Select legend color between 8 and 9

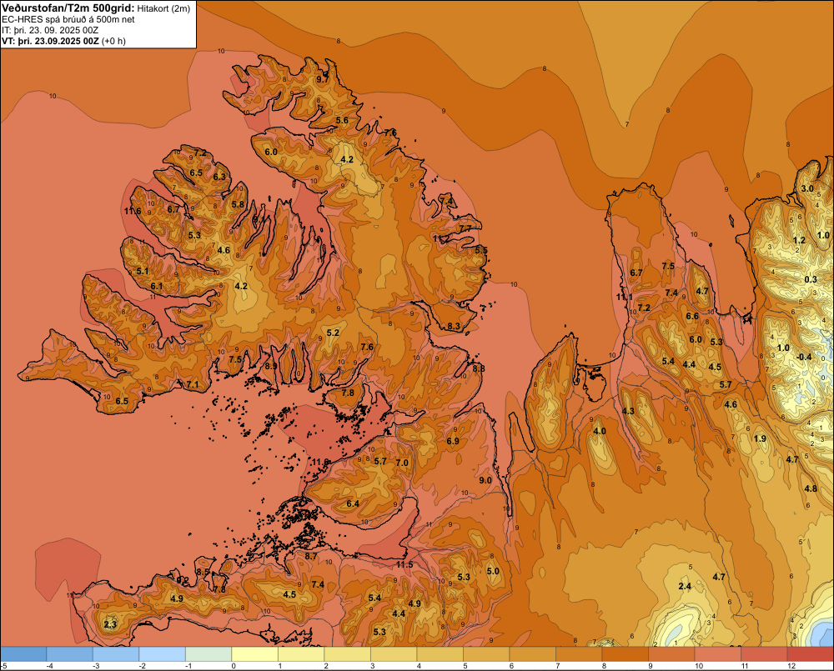[x=625, y=654]
